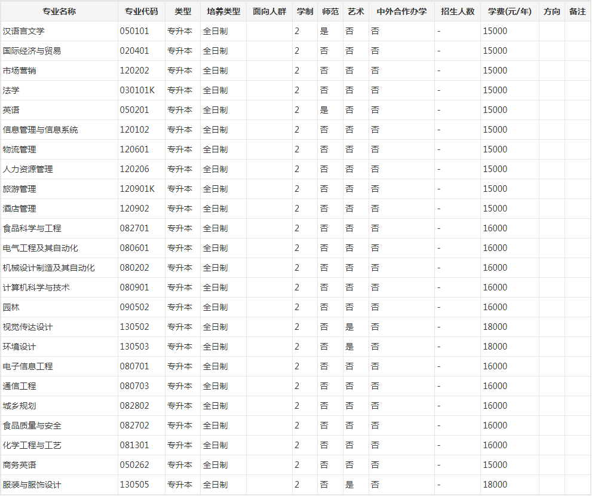This screenshot has height=496, width=592.
Task: Click major code 082802
Action: pos(134,406)
